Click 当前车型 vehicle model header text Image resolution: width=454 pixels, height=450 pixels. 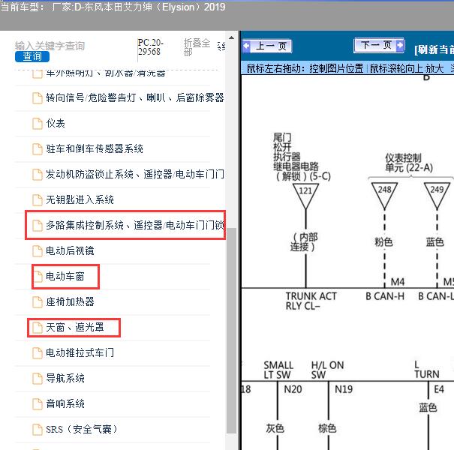(113, 7)
